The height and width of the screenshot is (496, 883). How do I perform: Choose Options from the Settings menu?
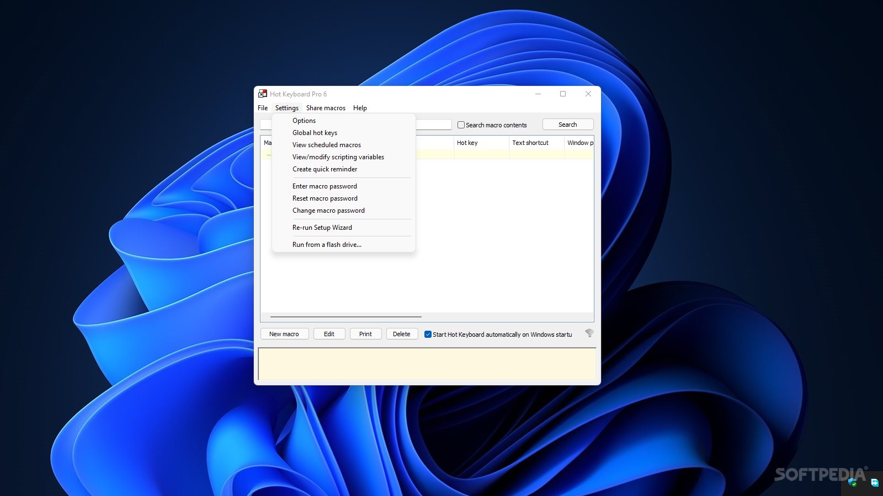[x=343, y=121]
